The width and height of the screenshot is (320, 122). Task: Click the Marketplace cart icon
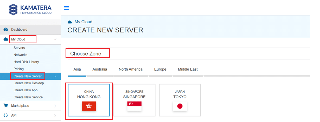pos(6,106)
